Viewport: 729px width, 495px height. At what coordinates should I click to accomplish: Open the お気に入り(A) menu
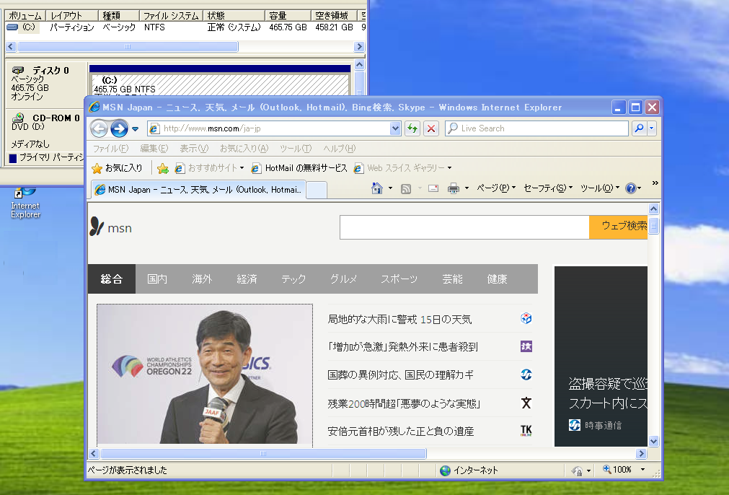(x=244, y=149)
